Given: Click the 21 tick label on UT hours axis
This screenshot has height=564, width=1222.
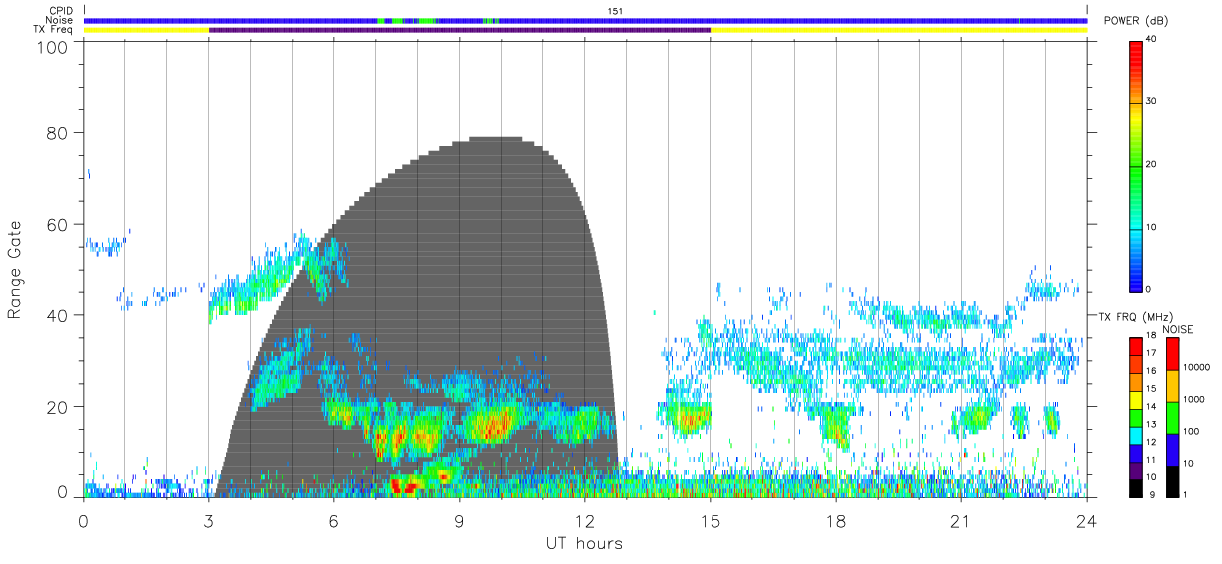Looking at the screenshot, I should pyautogui.click(x=961, y=521).
